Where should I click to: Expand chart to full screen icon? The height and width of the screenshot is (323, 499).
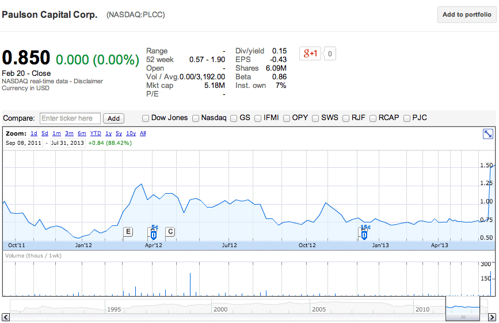(x=487, y=134)
